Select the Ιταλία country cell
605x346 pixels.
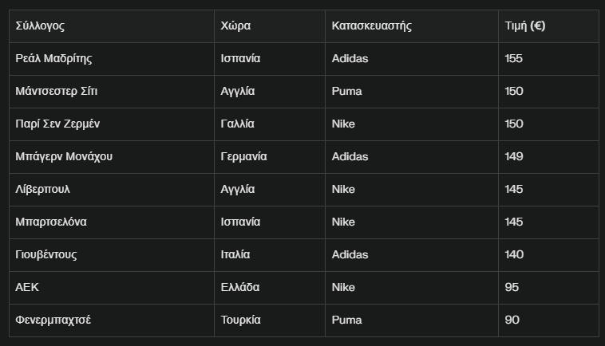pos(235,254)
